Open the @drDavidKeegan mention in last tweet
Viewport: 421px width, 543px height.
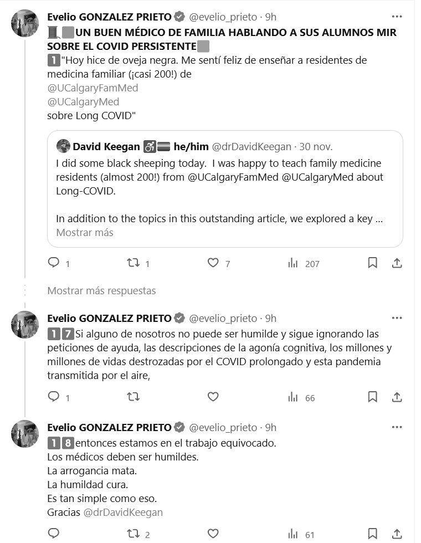click(x=123, y=512)
